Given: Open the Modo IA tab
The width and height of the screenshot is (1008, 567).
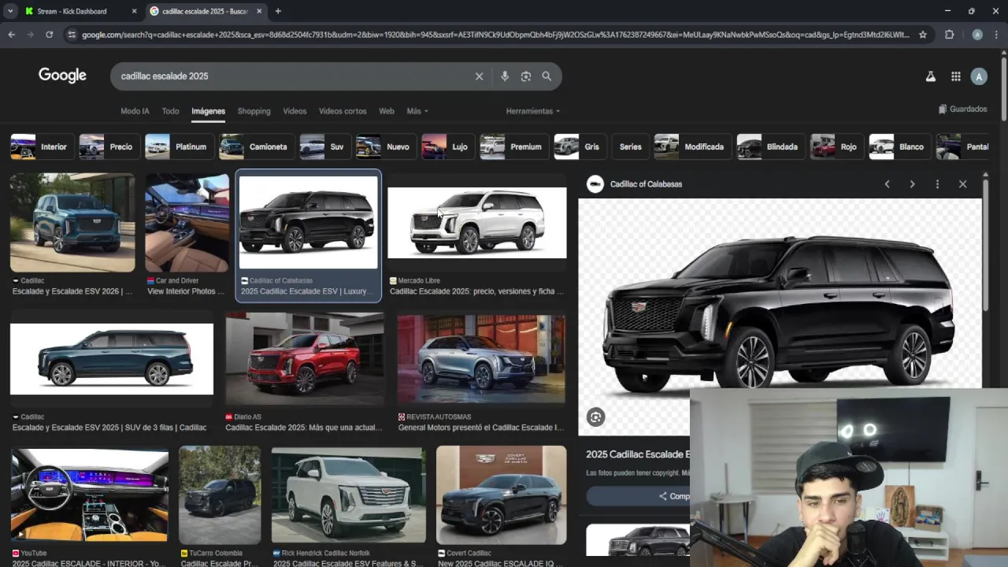Looking at the screenshot, I should click(135, 111).
